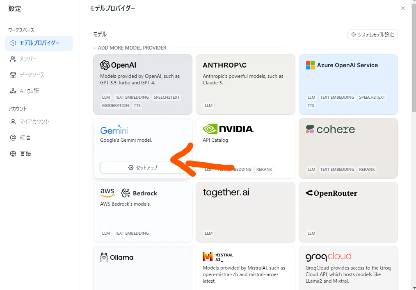The width and height of the screenshot is (416, 290).
Task: Click the OpenRouter logo
Action: (331, 193)
